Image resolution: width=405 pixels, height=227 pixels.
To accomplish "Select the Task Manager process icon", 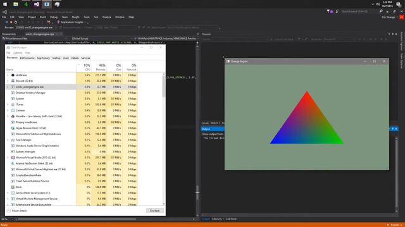I will point(13,140).
